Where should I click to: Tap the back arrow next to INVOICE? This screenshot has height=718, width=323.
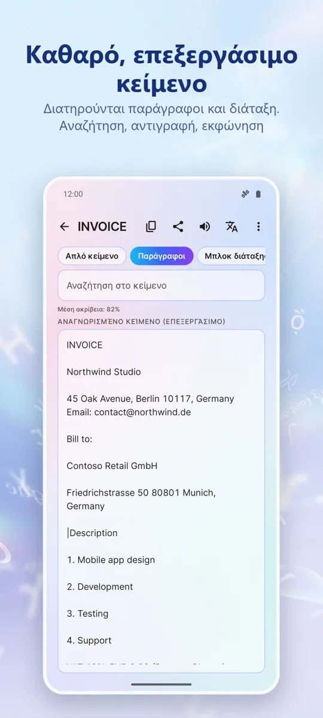tap(64, 226)
